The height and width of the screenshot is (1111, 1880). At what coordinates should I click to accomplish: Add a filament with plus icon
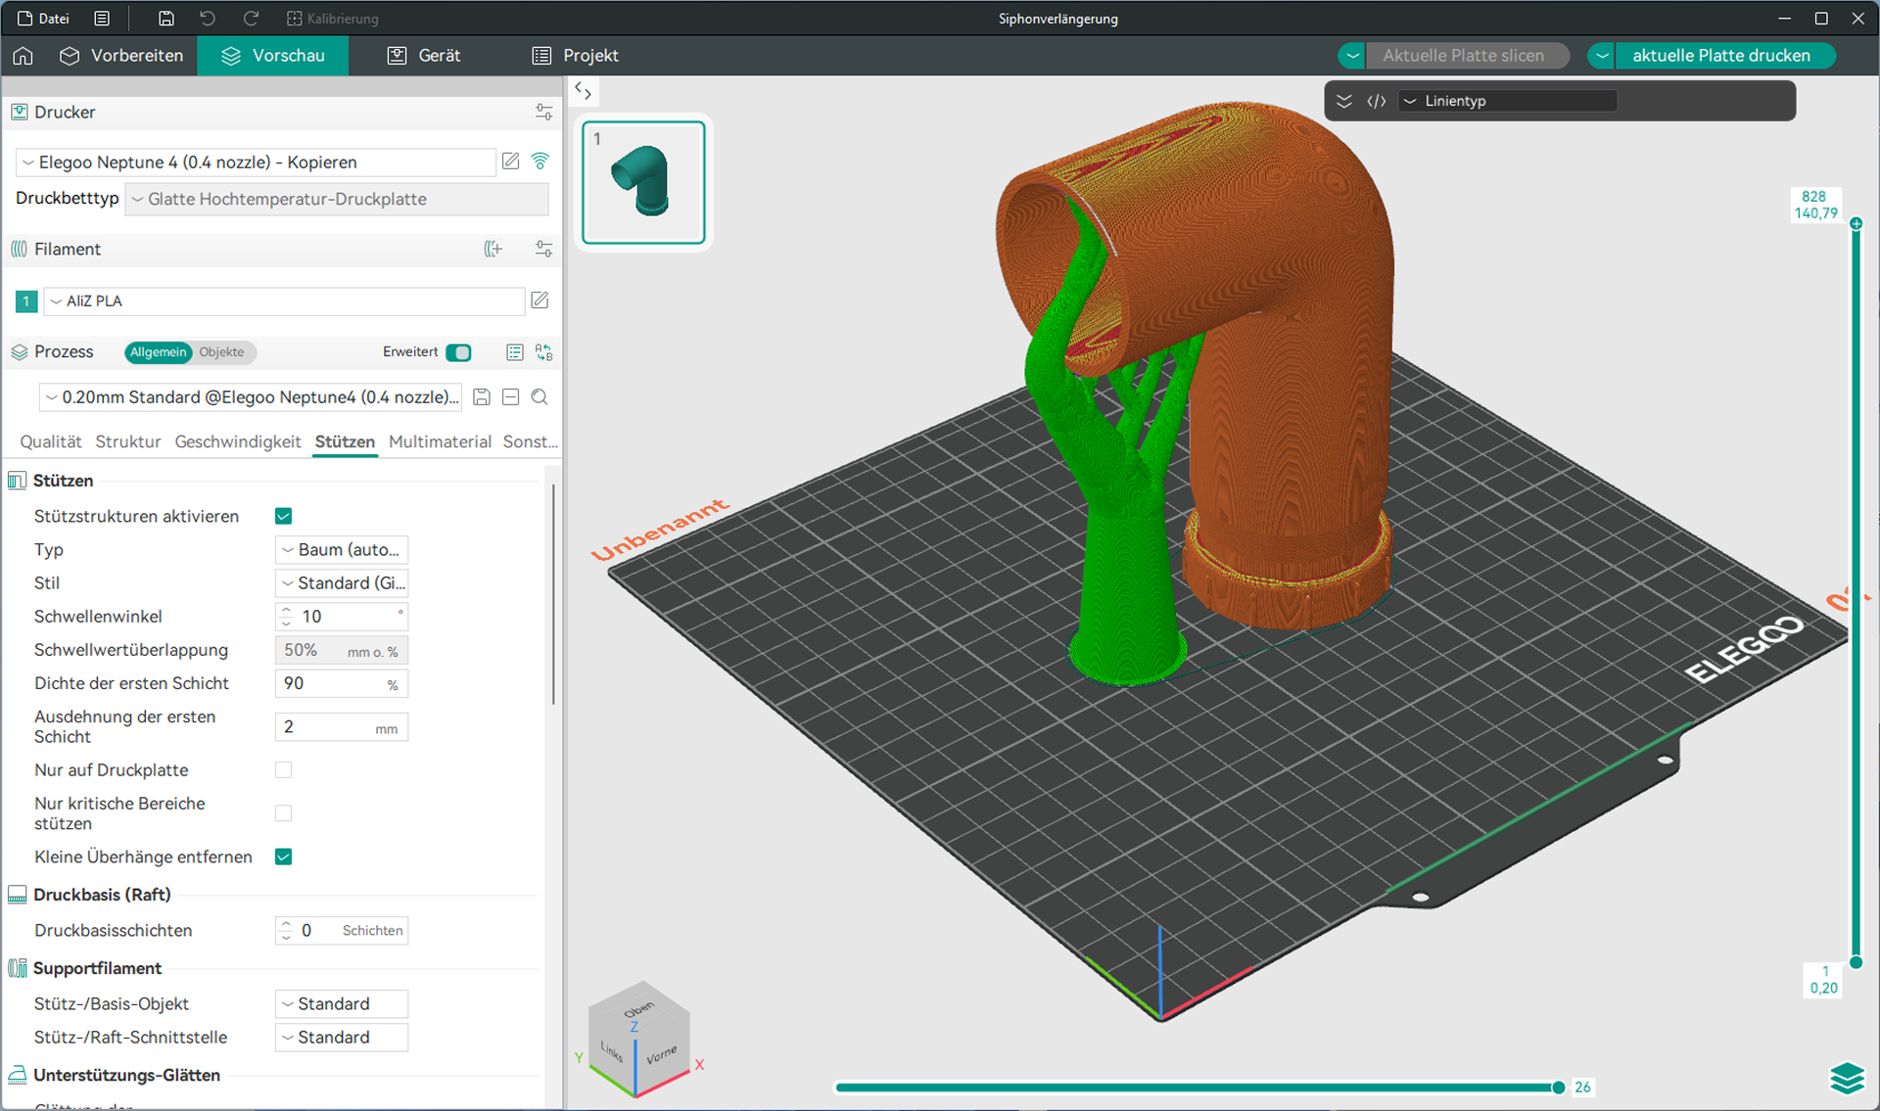pyautogui.click(x=493, y=250)
